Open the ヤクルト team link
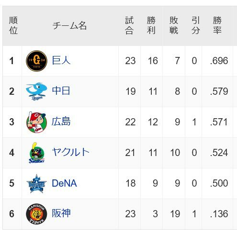Screen dimensions: 237x234 [x=70, y=152]
